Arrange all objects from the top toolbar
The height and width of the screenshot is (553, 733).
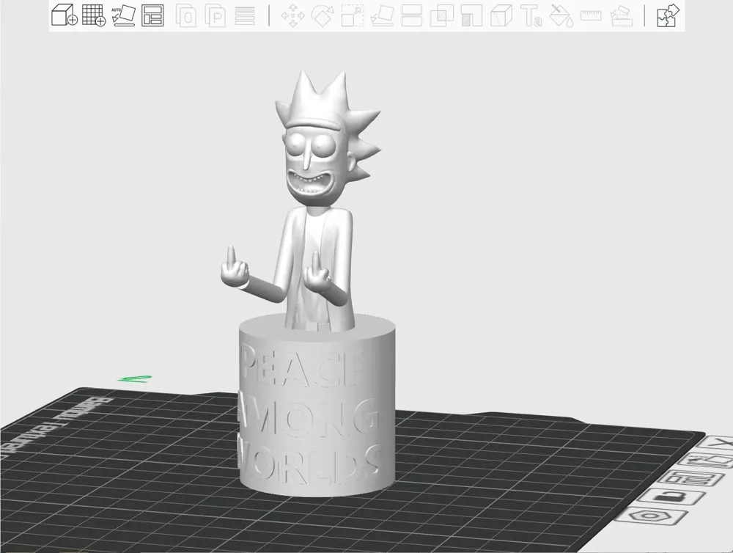pyautogui.click(x=152, y=15)
